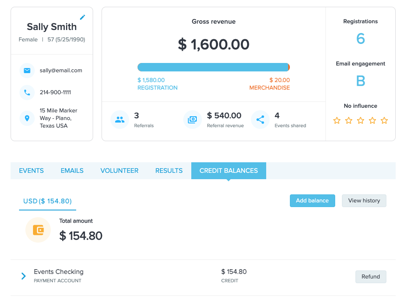405x303 pixels.
Task: Select the fifth influence rating star
Action: 384,120
